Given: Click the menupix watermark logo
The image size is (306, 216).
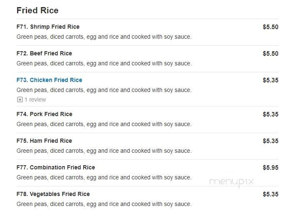Looking at the screenshot, I should click(231, 182).
